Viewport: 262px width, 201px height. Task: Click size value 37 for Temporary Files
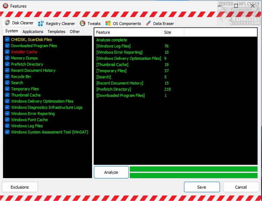[x=166, y=71]
